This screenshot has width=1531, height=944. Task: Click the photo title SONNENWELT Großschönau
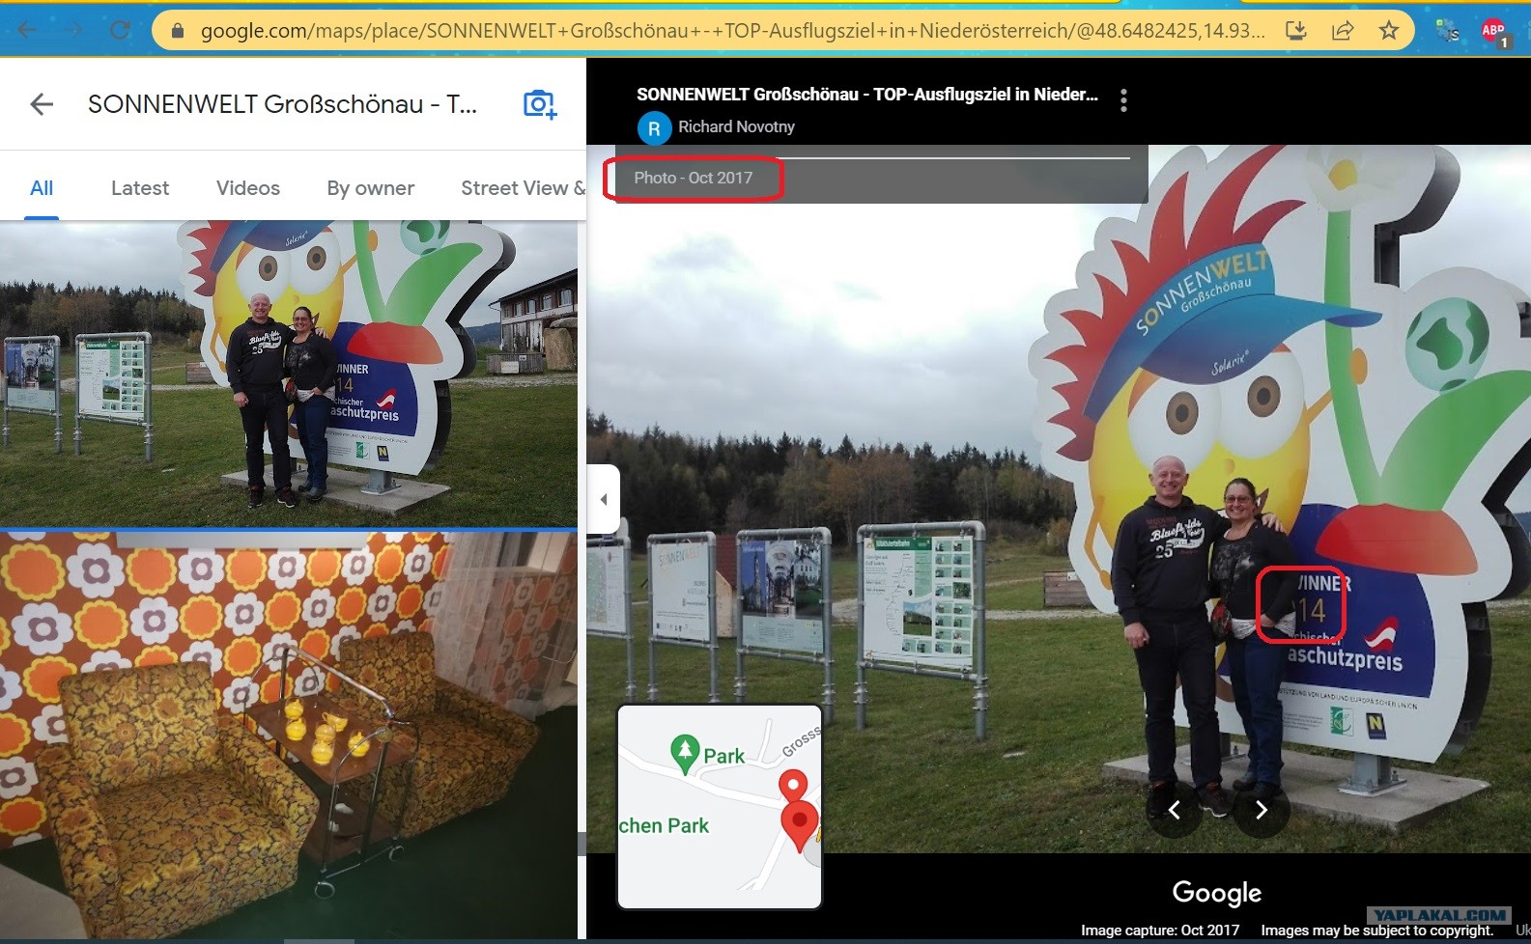coord(867,95)
